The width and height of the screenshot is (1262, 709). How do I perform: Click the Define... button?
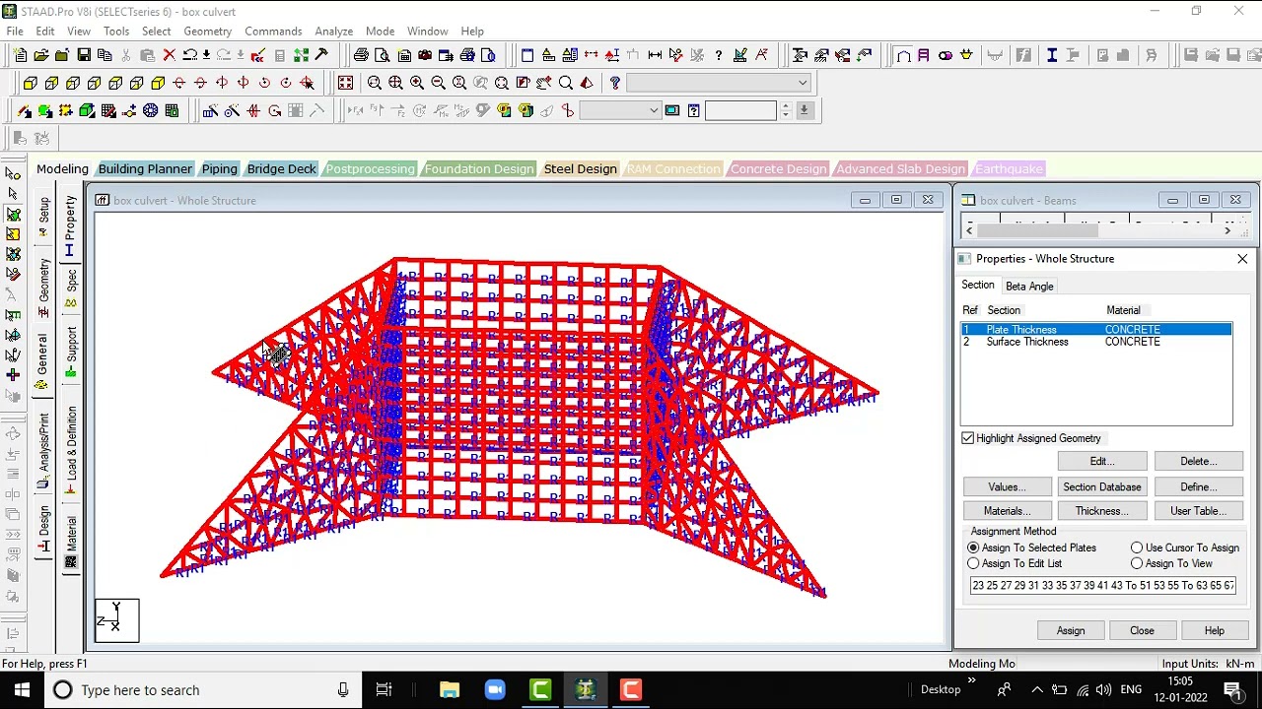(1198, 486)
